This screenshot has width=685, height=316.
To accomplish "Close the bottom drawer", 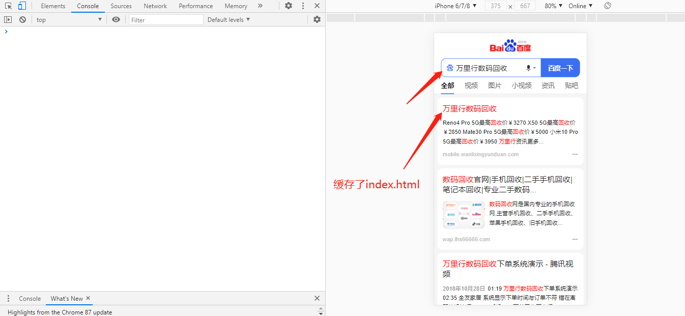I will (x=317, y=298).
